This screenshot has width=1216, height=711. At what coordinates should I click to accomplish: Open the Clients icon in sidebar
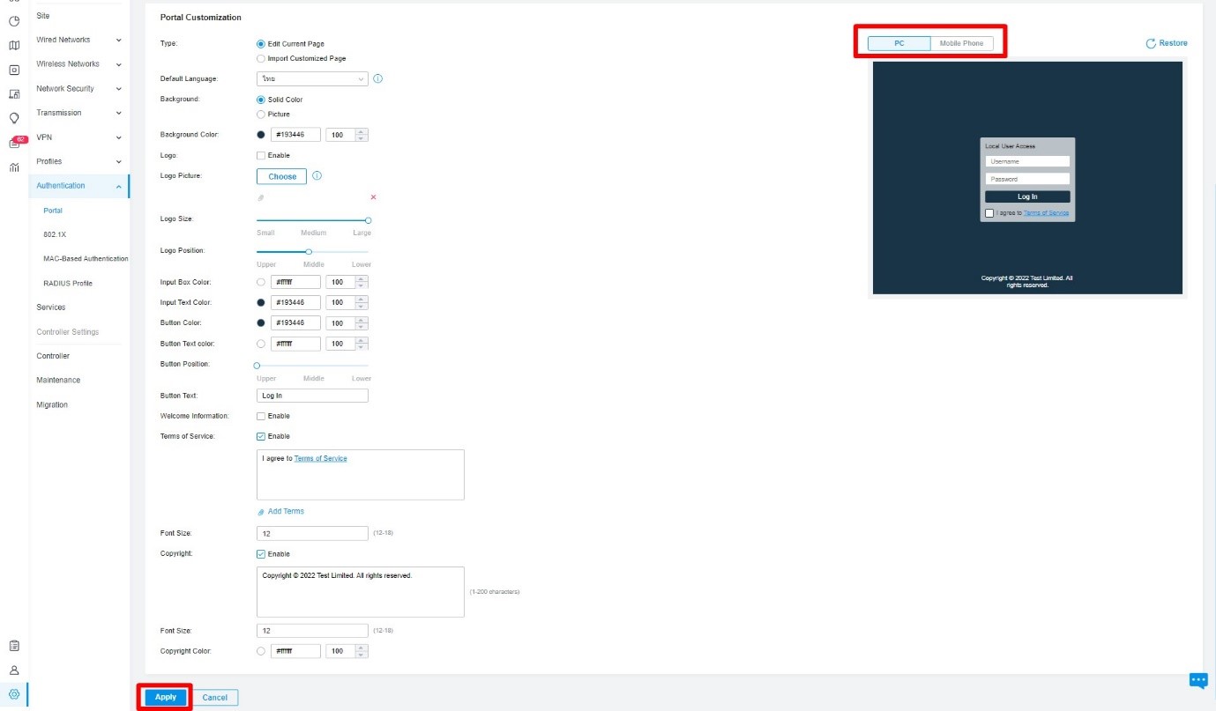tap(14, 94)
